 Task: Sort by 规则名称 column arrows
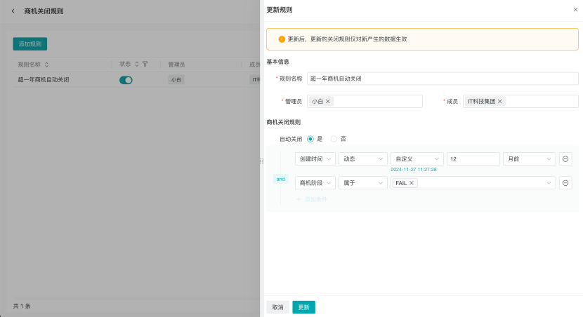[46, 65]
